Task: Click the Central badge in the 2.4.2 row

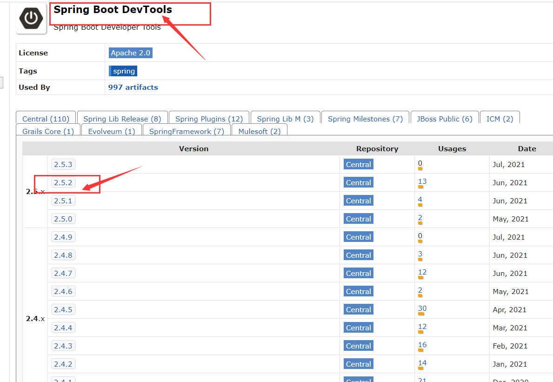Action: click(x=358, y=364)
